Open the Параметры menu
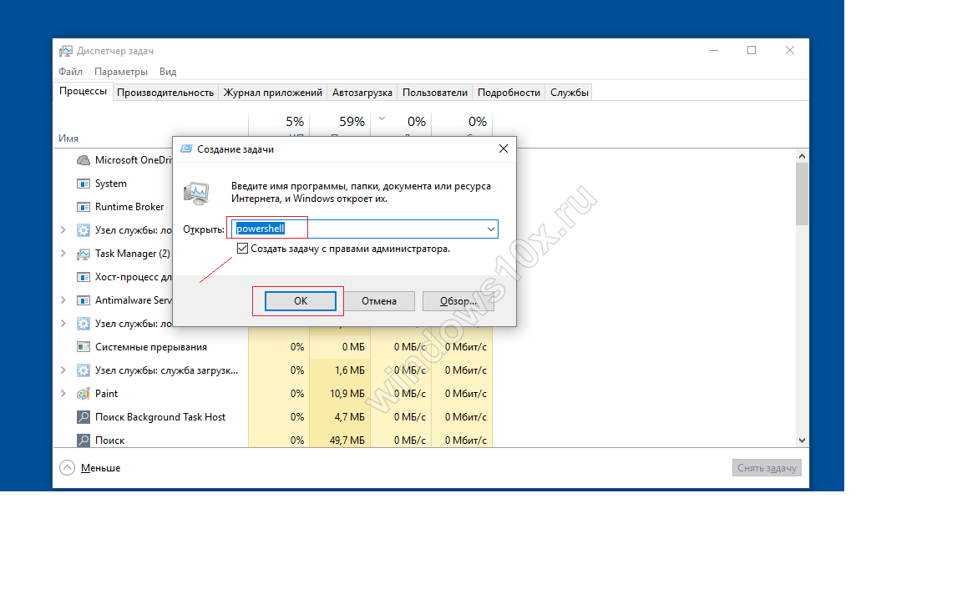 click(x=121, y=72)
